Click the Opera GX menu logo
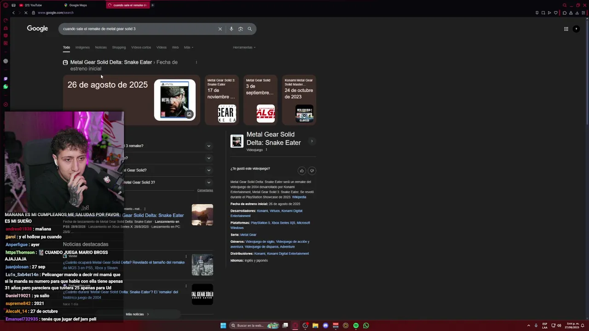The height and width of the screenshot is (331, 589). click(6, 5)
